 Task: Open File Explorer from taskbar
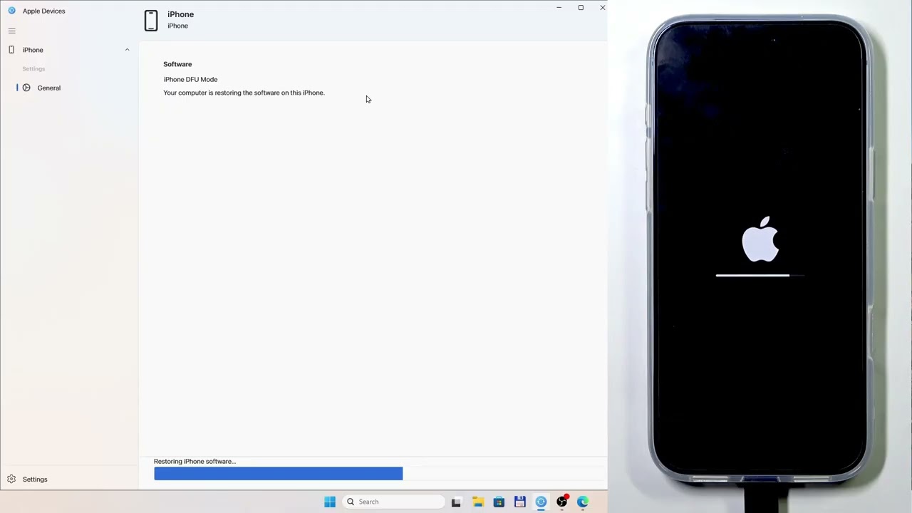(x=477, y=502)
